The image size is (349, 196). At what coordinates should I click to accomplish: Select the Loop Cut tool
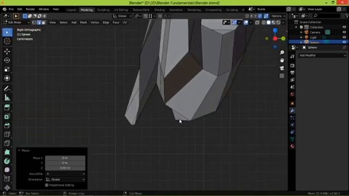pos(7,134)
